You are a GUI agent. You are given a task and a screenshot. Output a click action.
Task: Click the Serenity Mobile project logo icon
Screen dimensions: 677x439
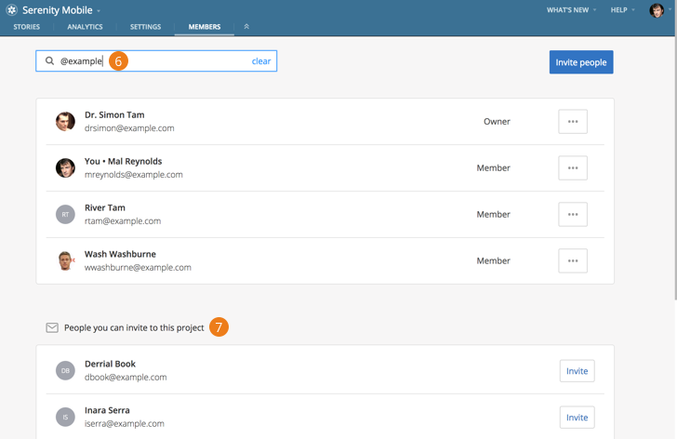pyautogui.click(x=12, y=10)
